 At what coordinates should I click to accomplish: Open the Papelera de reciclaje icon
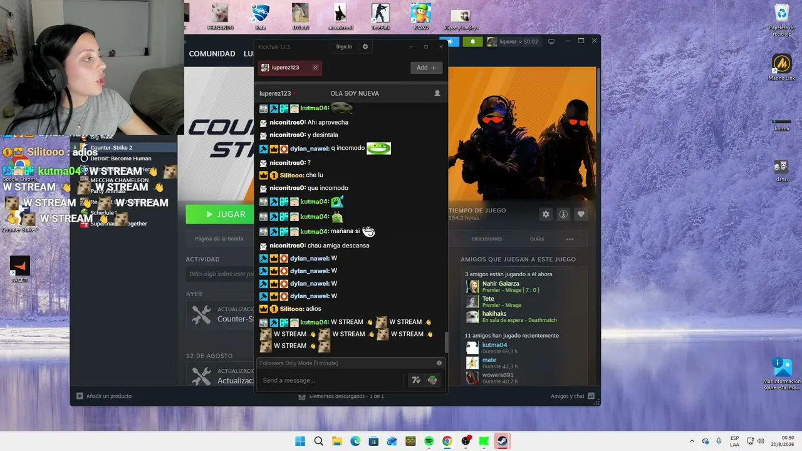782,20
